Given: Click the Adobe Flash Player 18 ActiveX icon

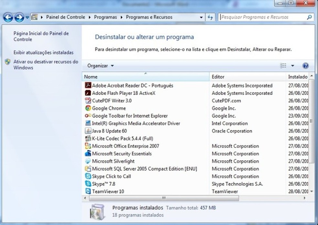Looking at the screenshot, I should click(88, 93).
